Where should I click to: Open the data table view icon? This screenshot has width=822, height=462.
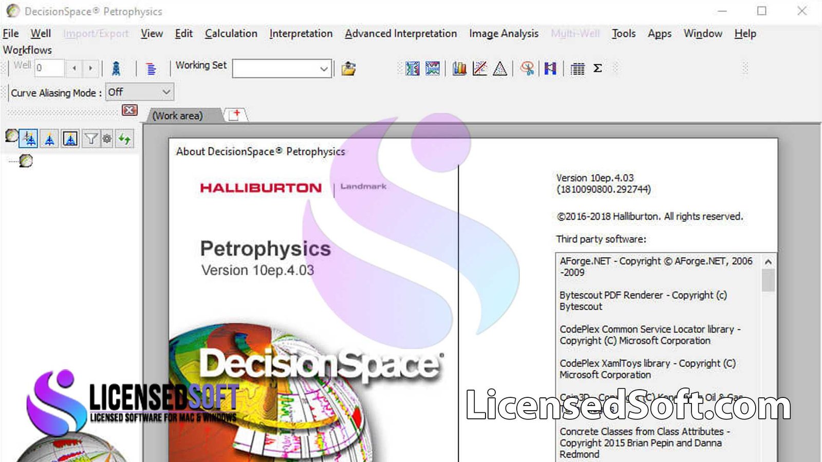click(578, 67)
